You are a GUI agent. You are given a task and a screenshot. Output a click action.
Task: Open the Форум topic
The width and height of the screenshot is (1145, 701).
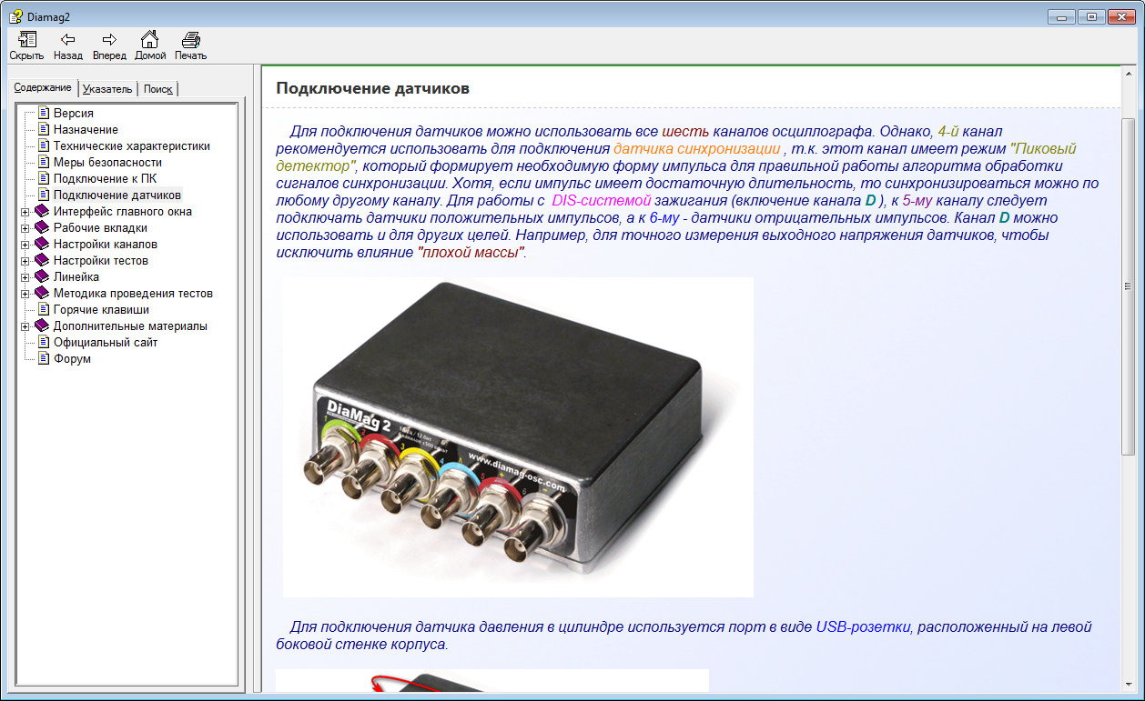click(72, 359)
